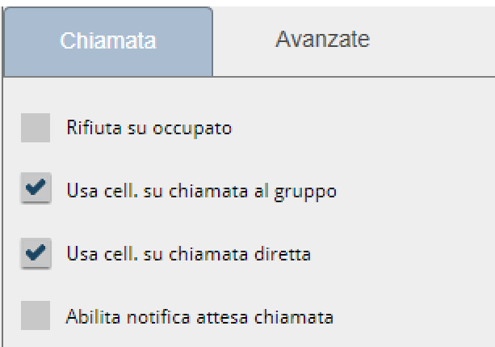Tick the empty box beside Abilita notifica attesa

coord(36,314)
